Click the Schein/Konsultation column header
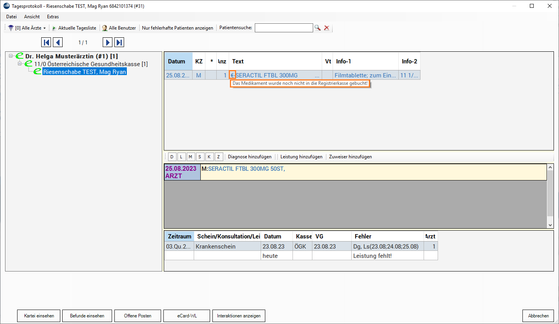559x324 pixels. (x=228, y=236)
